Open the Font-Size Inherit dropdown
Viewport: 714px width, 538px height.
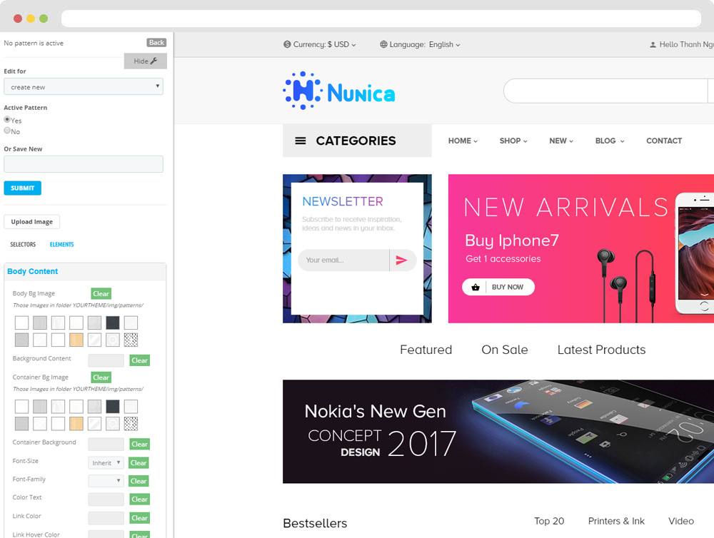tap(106, 463)
